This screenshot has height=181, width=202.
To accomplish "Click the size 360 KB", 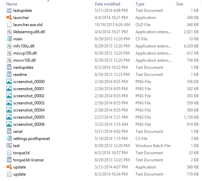I will [192, 167].
